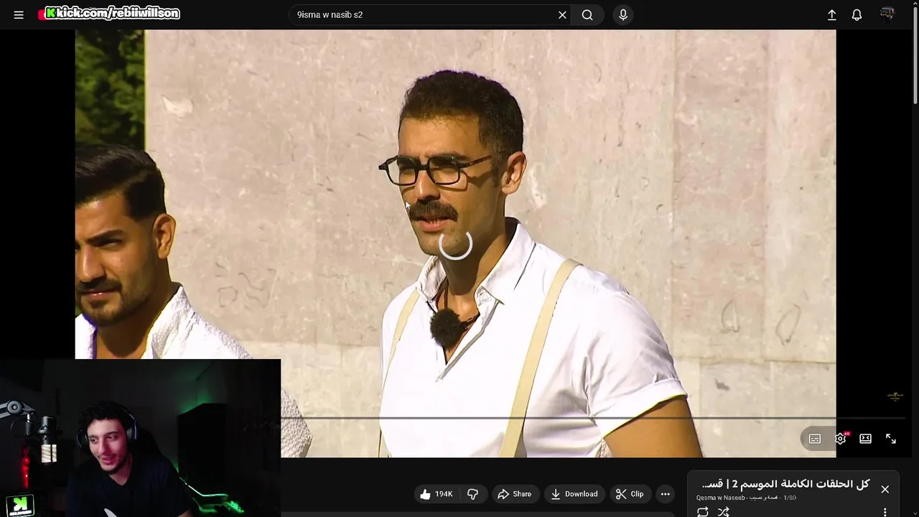This screenshot has width=919, height=517.
Task: Open the notifications bell
Action: tap(857, 14)
